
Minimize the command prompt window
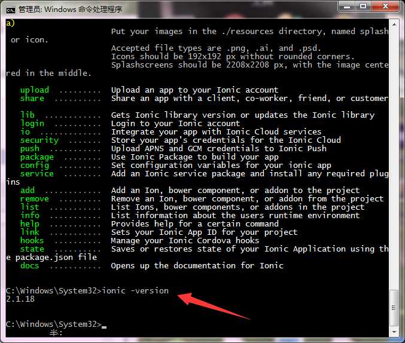pos(347,7)
